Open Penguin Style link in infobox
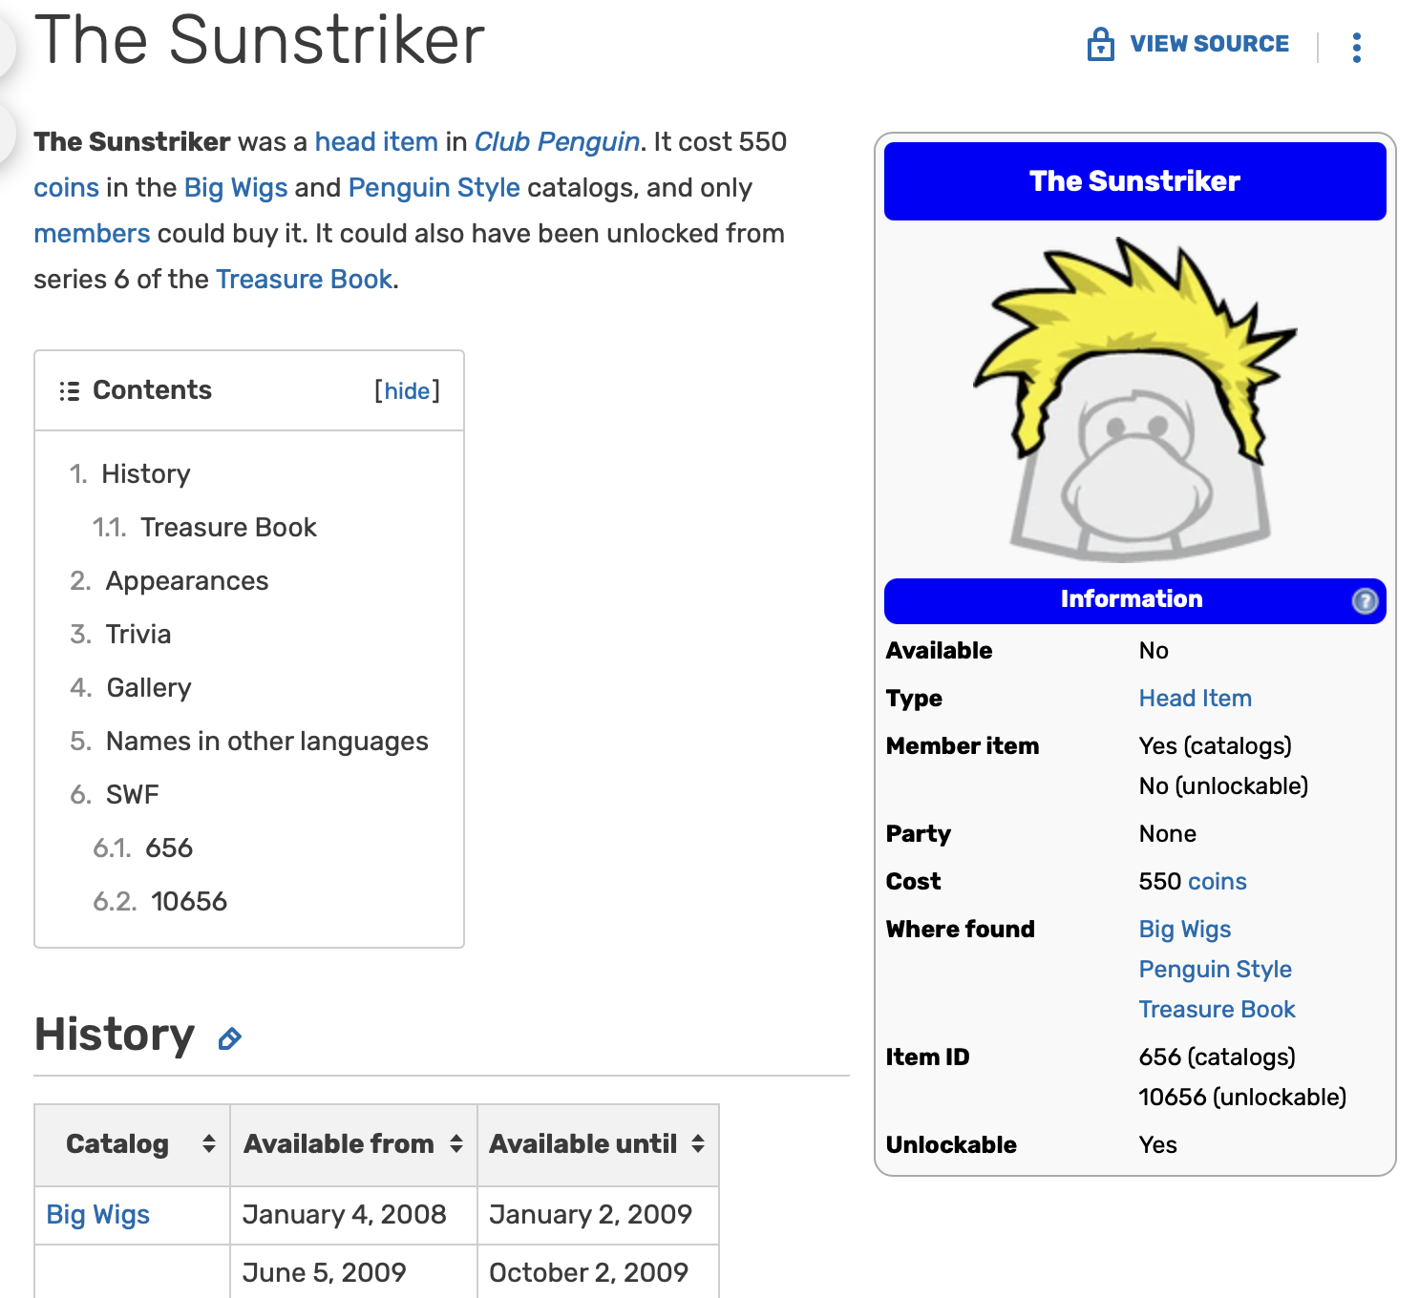The width and height of the screenshot is (1419, 1298). tap(1215, 970)
